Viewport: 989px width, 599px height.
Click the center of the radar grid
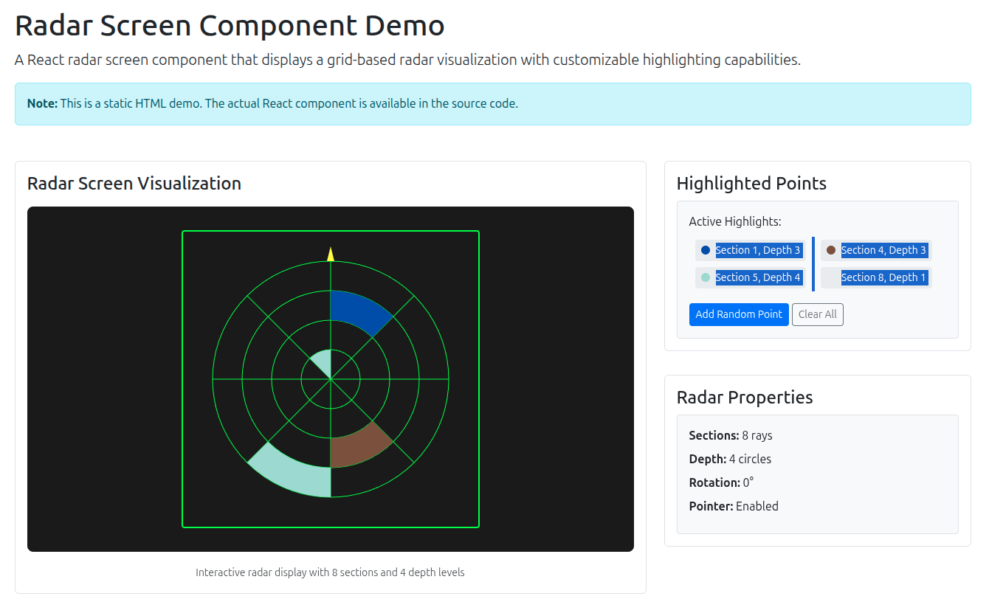(330, 381)
